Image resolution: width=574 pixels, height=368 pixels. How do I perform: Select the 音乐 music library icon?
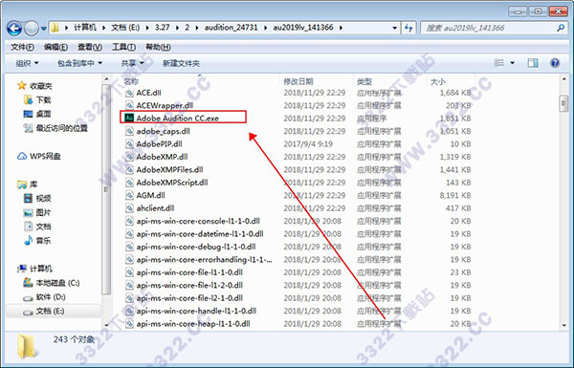(28, 240)
